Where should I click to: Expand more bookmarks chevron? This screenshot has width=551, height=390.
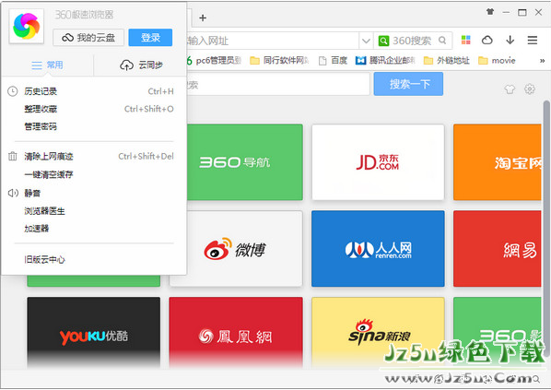[x=542, y=61]
